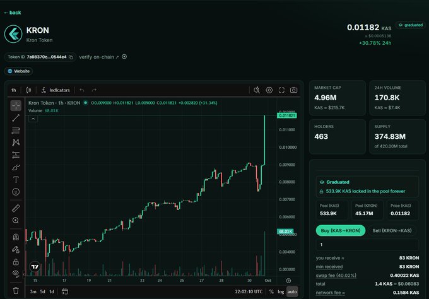Click the 'Pool (KRON)' 45.17M value
Viewport: 429px width, 299px height.
(x=364, y=213)
